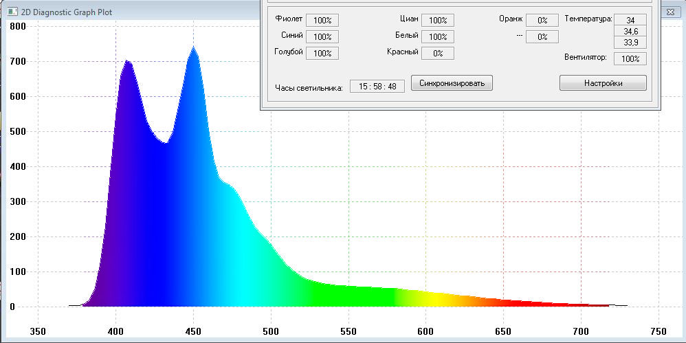The height and width of the screenshot is (343, 686).
Task: Click the 600 label on the x-axis
Action: [x=426, y=331]
